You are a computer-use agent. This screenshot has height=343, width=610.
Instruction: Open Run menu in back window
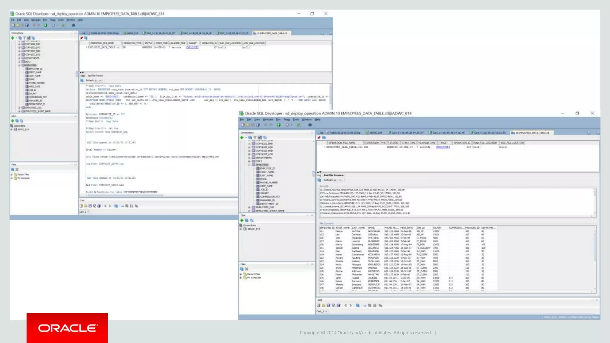[x=45, y=20]
